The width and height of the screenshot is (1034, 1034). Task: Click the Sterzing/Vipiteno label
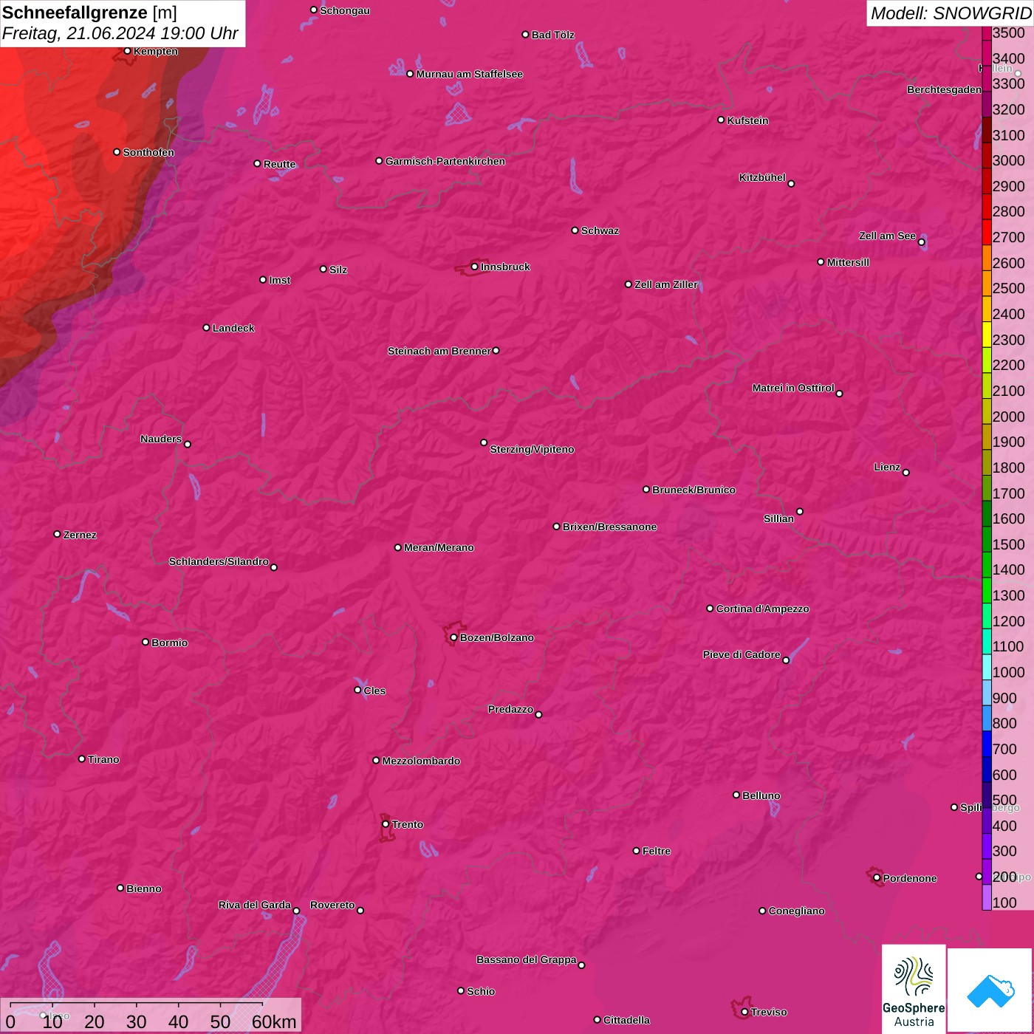(532, 449)
